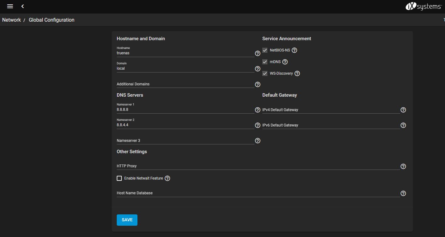This screenshot has width=445, height=237.
Task: Uncheck the mDNS checkbox
Action: pyautogui.click(x=265, y=62)
